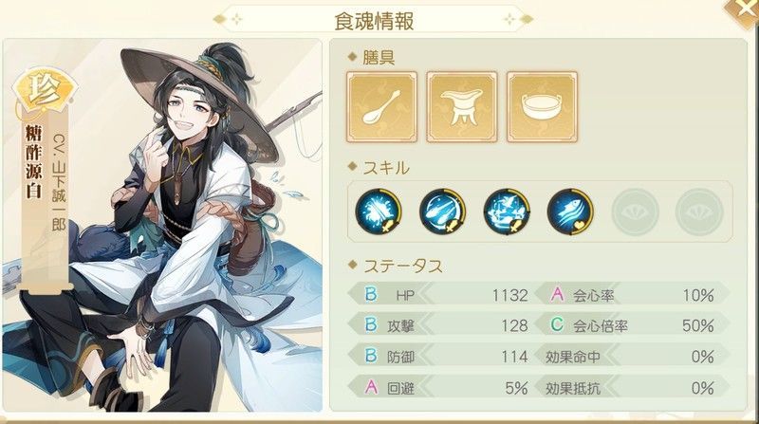Image resolution: width=759 pixels, height=424 pixels.
Task: Close the 食魂情報 panel
Action: [742, 10]
